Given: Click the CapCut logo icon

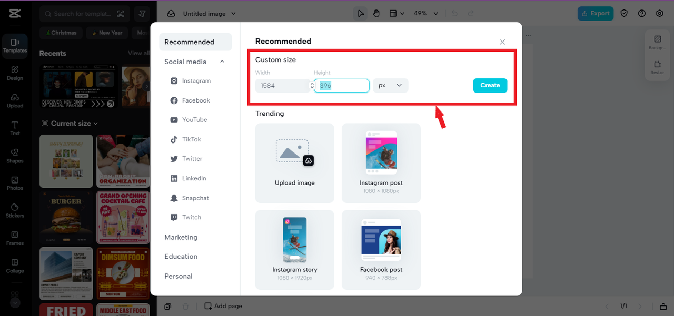Looking at the screenshot, I should (x=15, y=14).
